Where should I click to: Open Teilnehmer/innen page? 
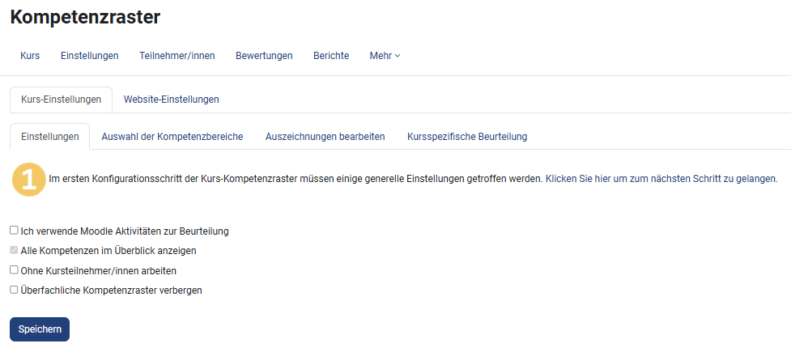click(x=176, y=56)
